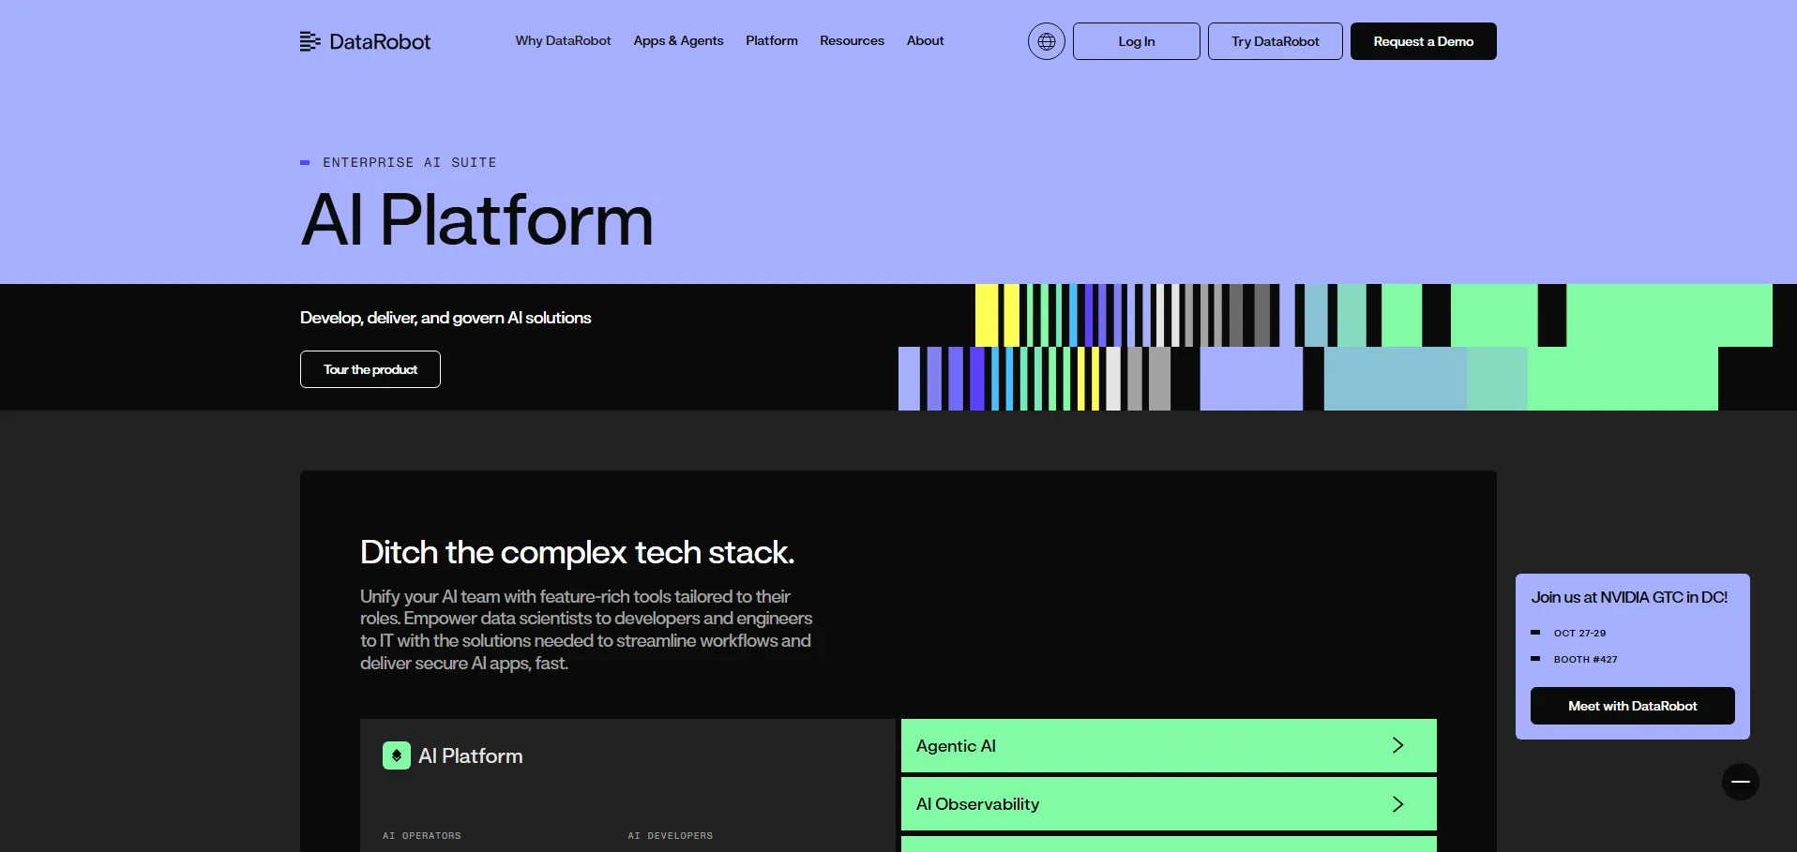The height and width of the screenshot is (852, 1797).
Task: Open the Apps & Agents menu
Action: (678, 41)
